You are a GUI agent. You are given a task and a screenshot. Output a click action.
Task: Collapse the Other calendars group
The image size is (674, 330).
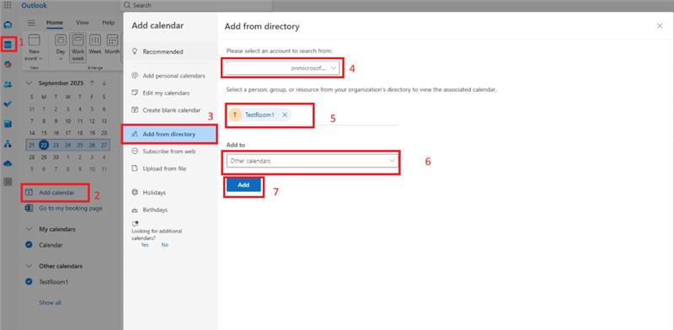click(29, 266)
